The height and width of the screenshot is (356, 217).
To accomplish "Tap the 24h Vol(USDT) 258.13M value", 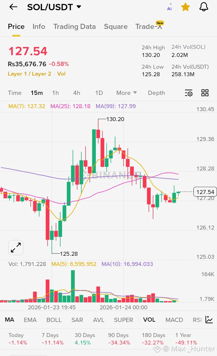I will pyautogui.click(x=183, y=74).
